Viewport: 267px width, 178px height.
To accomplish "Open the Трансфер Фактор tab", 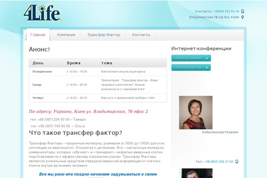I will [104, 35].
